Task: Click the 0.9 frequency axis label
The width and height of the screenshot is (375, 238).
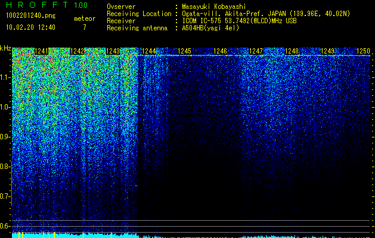Action: click(x=5, y=137)
